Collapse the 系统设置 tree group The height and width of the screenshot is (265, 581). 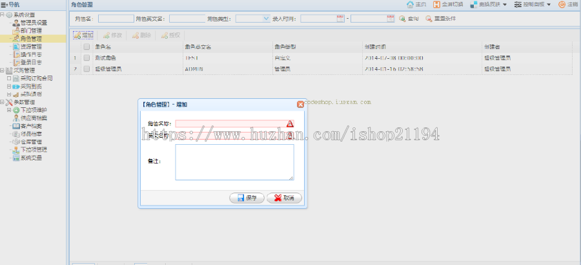[x=2, y=15]
